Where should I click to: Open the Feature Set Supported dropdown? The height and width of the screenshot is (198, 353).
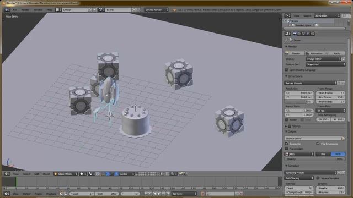tap(325, 64)
